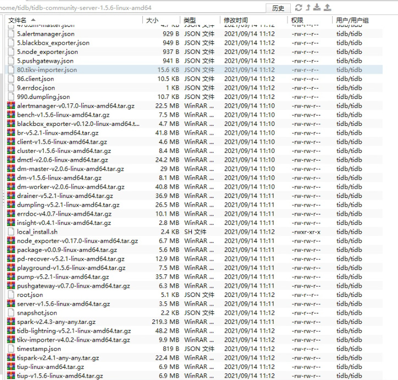Click the WinRAR icon of br-v5.2.1 archive

[x=11, y=133]
